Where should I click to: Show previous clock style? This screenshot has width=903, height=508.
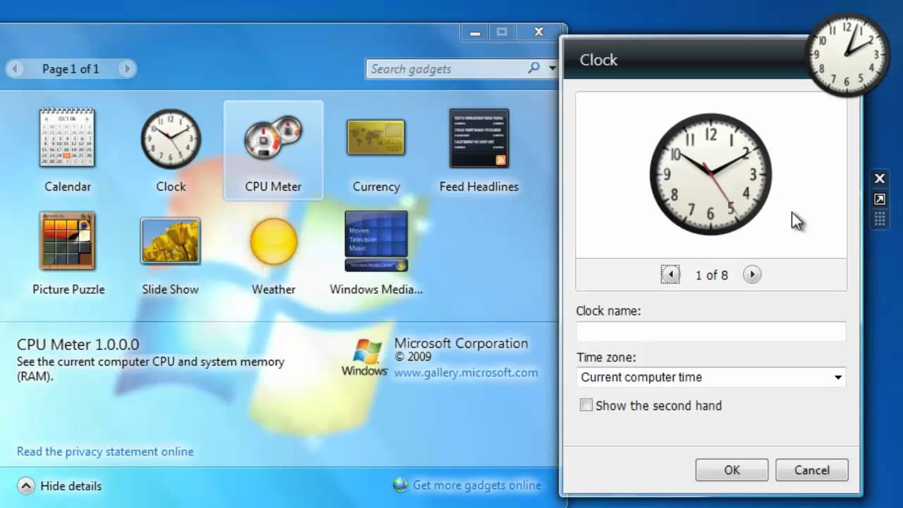[670, 274]
